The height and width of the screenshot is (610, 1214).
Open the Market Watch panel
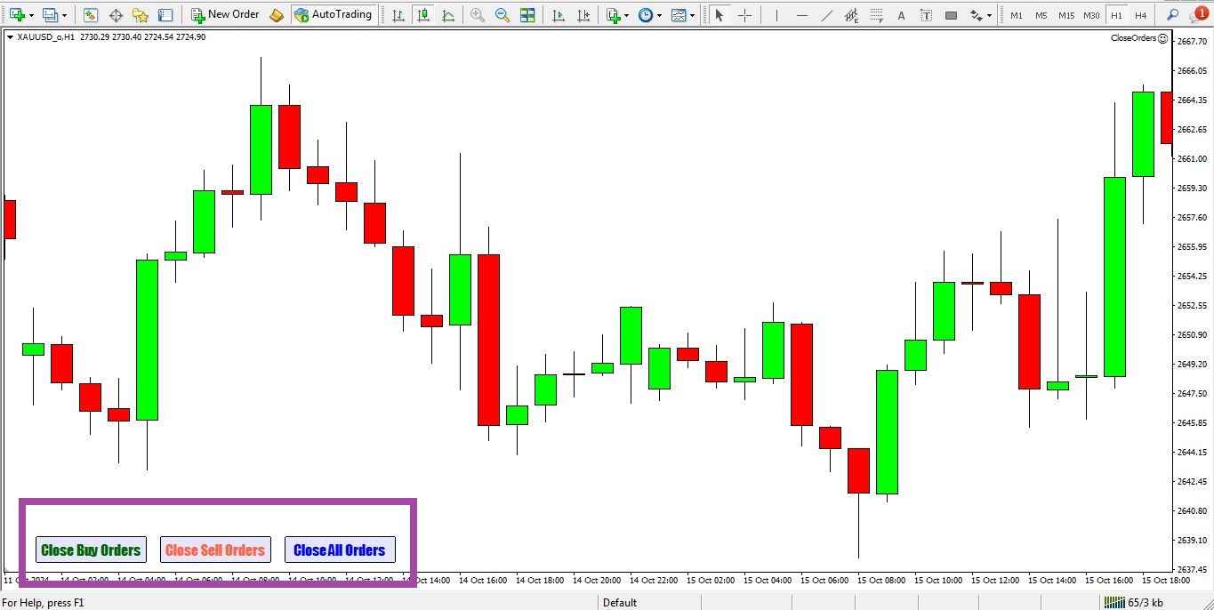tap(91, 15)
